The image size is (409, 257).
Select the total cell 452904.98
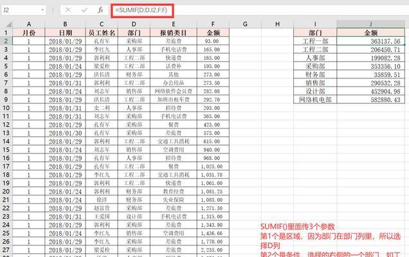click(x=370, y=91)
